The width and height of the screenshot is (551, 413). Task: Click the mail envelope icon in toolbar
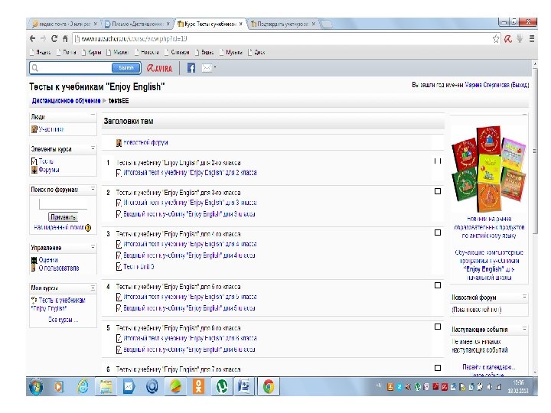coord(207,68)
